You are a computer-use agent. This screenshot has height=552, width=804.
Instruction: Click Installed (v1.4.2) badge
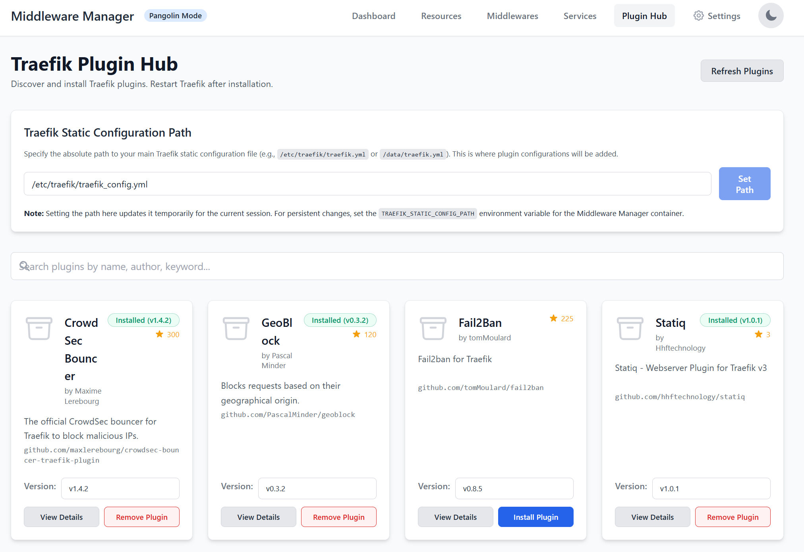click(143, 320)
